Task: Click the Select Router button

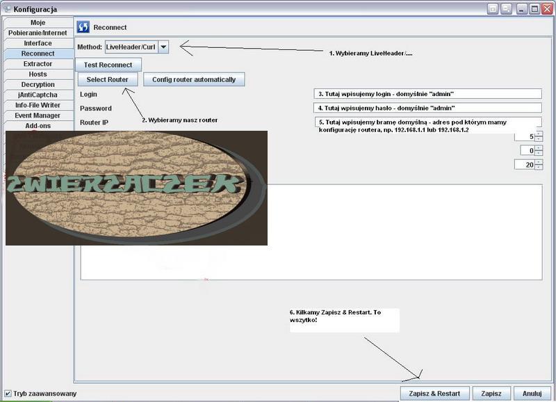Action: (107, 79)
